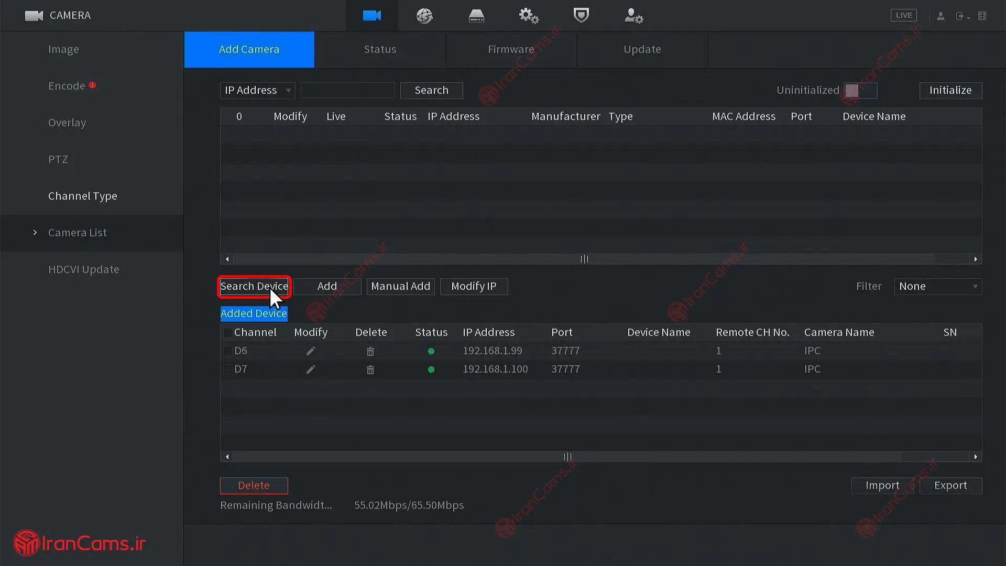Click the trash delete icon for D7

(x=370, y=369)
